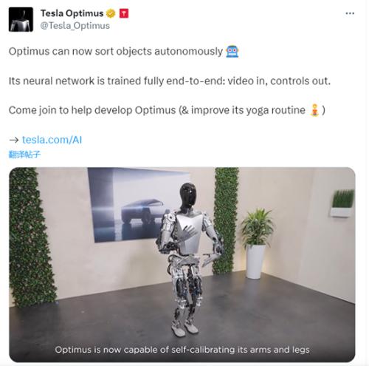The width and height of the screenshot is (369, 366).
Task: Play the Optimus robot video
Action: click(x=182, y=265)
